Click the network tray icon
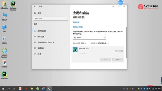The image size is (162, 91). click(x=153, y=89)
